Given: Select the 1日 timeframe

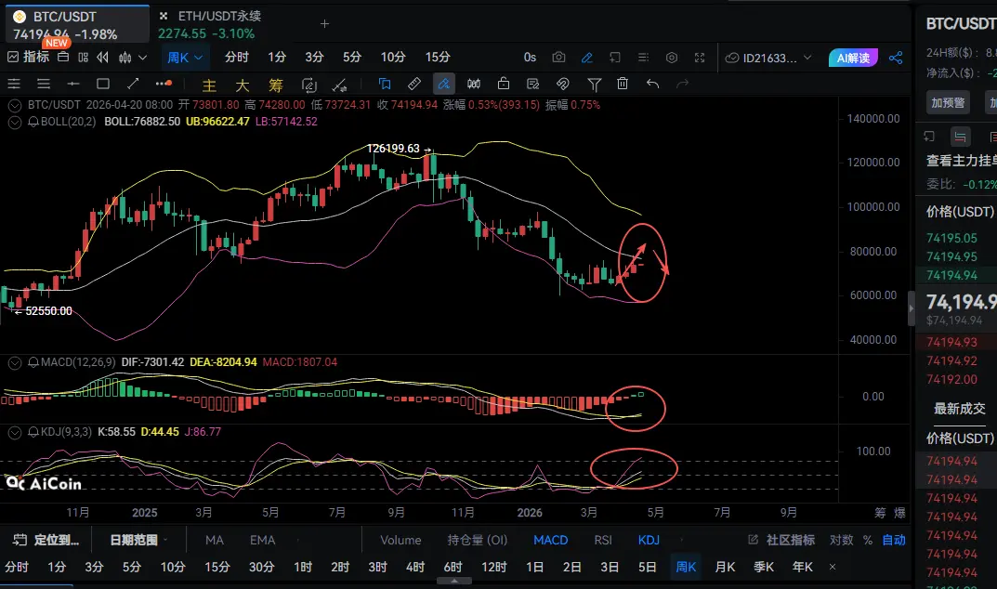Looking at the screenshot, I should tap(534, 567).
